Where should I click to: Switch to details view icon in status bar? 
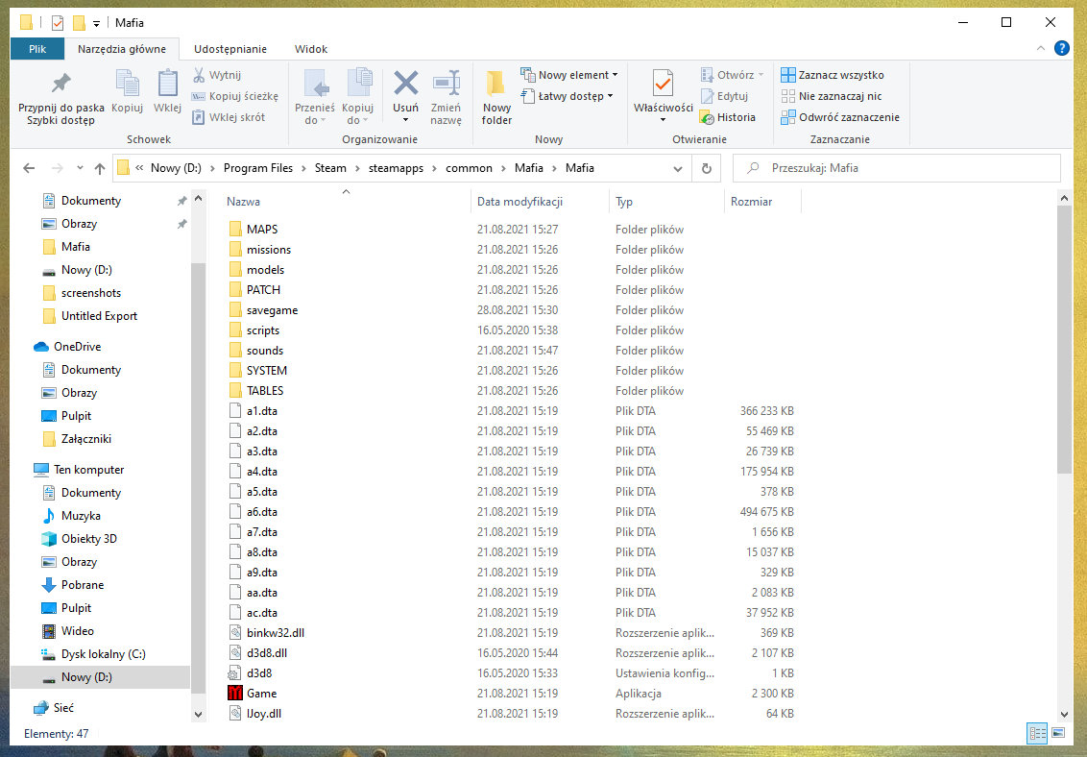pos(1037,733)
